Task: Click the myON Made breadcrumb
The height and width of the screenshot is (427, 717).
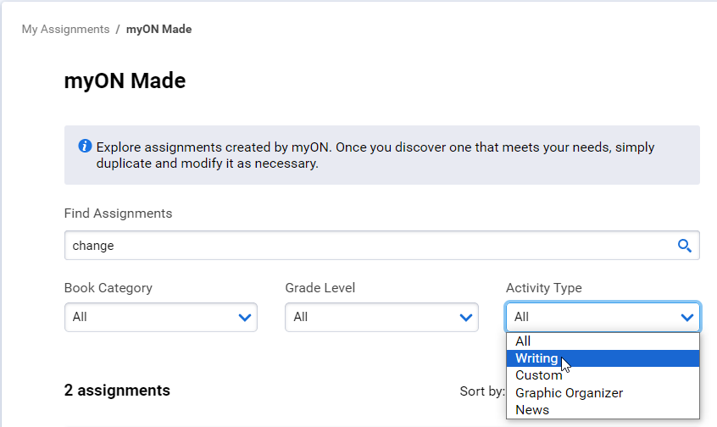Action: point(158,30)
